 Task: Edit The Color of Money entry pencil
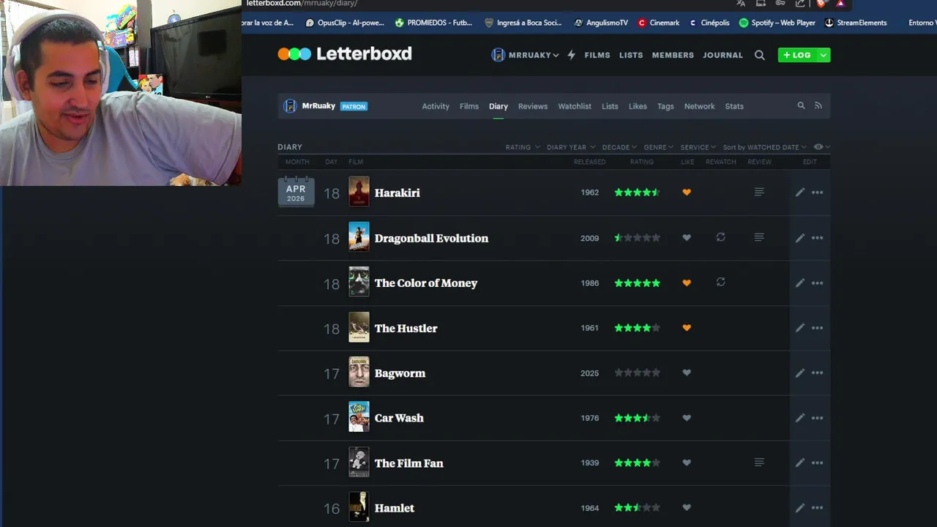point(800,283)
